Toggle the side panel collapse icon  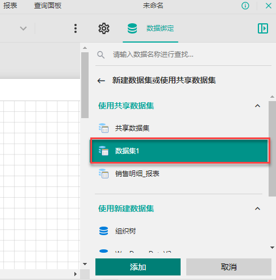point(263,28)
